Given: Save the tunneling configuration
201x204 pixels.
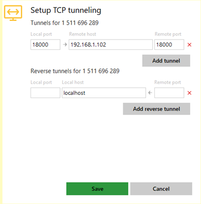Looking at the screenshot, I should click(97, 189).
